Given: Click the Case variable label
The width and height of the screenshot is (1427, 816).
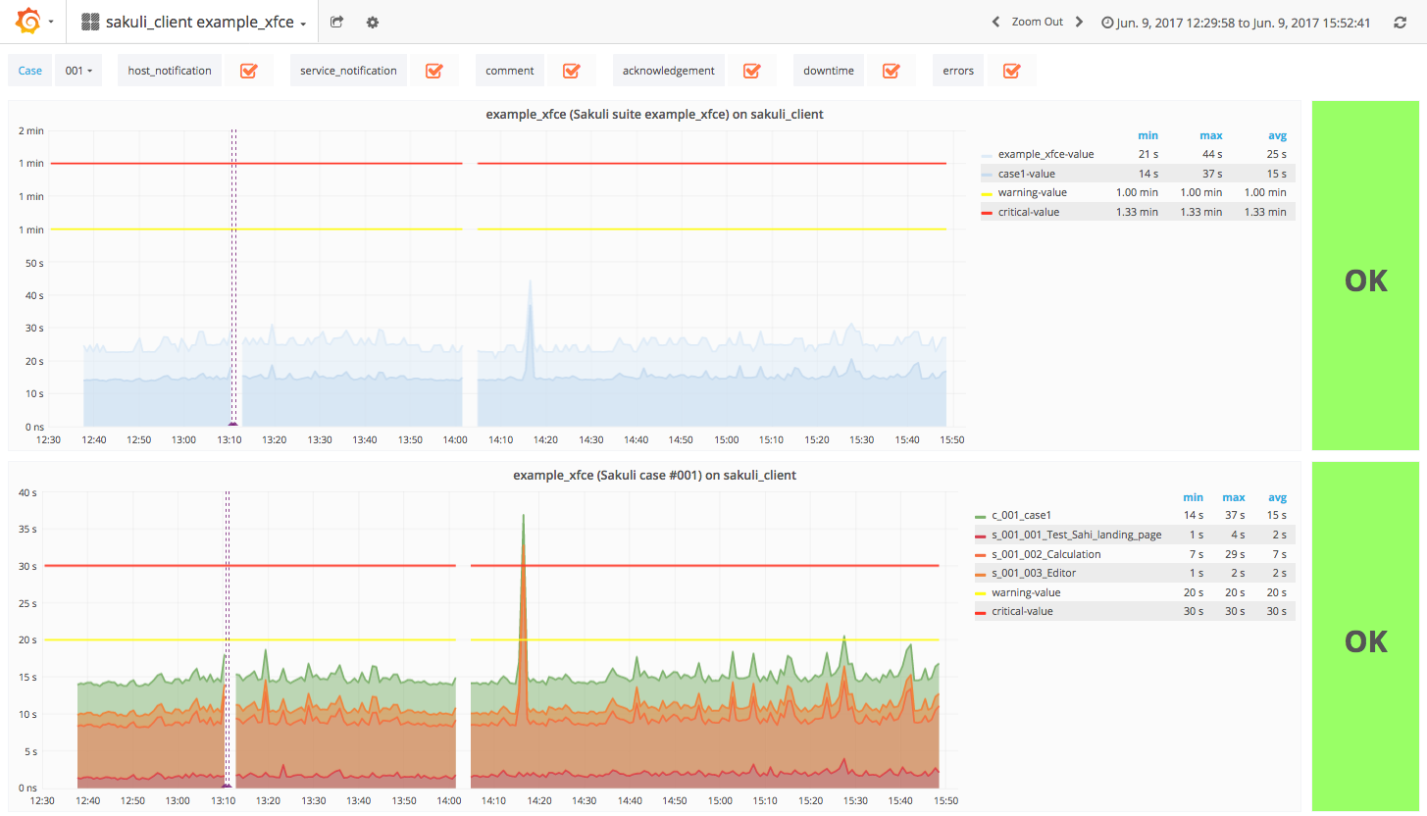Looking at the screenshot, I should (30, 71).
